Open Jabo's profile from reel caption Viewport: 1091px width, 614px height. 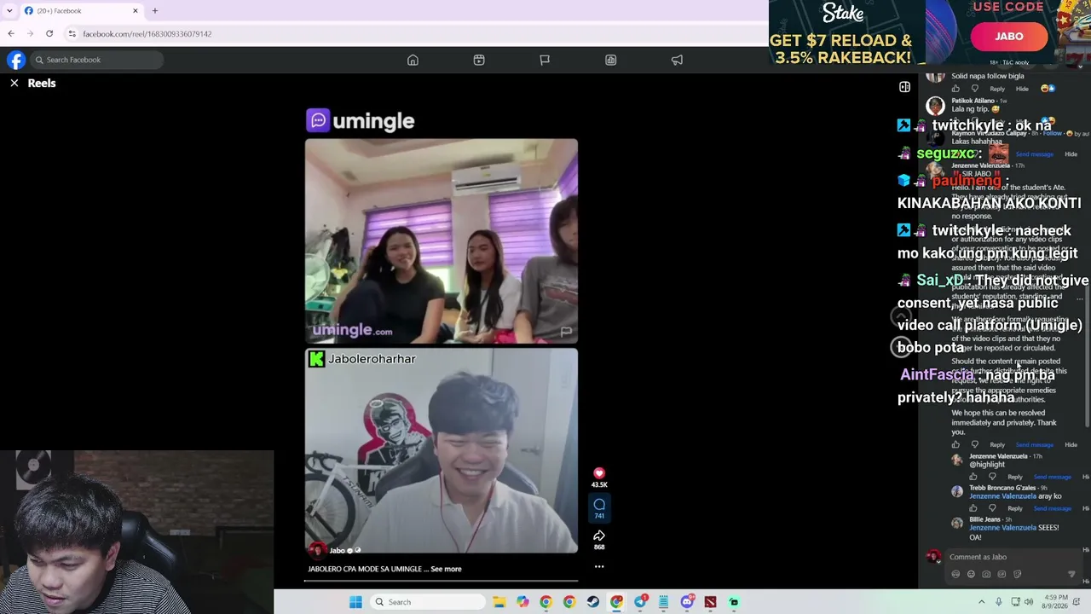pyautogui.click(x=337, y=550)
